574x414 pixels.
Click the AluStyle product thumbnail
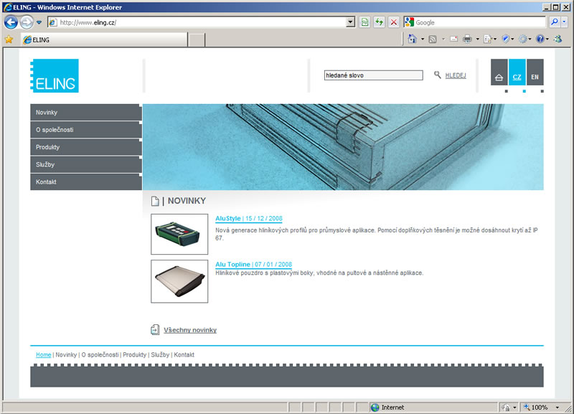coord(179,234)
